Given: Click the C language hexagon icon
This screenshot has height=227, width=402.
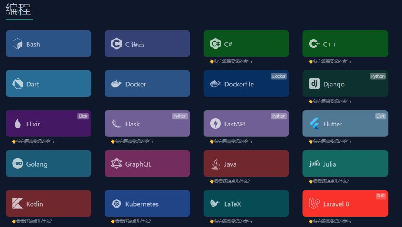Looking at the screenshot, I should click(x=117, y=44).
